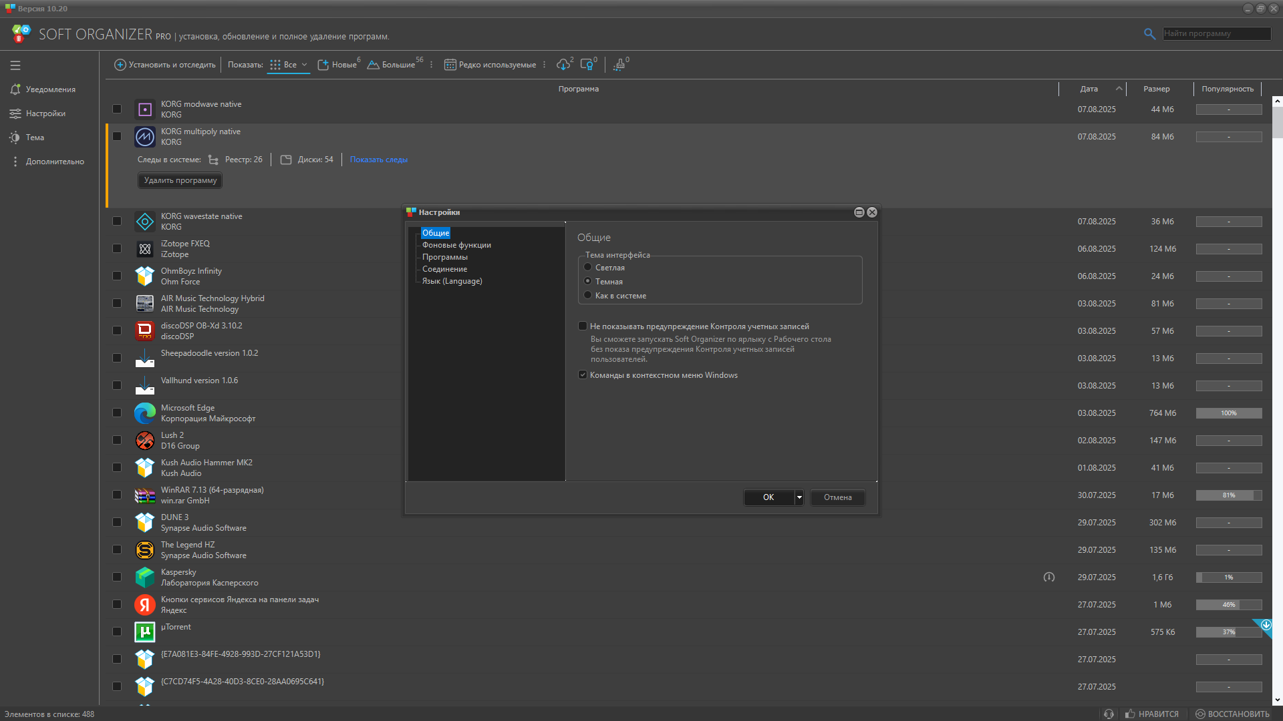Click the Реестр traces icon
This screenshot has width=1283, height=721.
pyautogui.click(x=213, y=160)
